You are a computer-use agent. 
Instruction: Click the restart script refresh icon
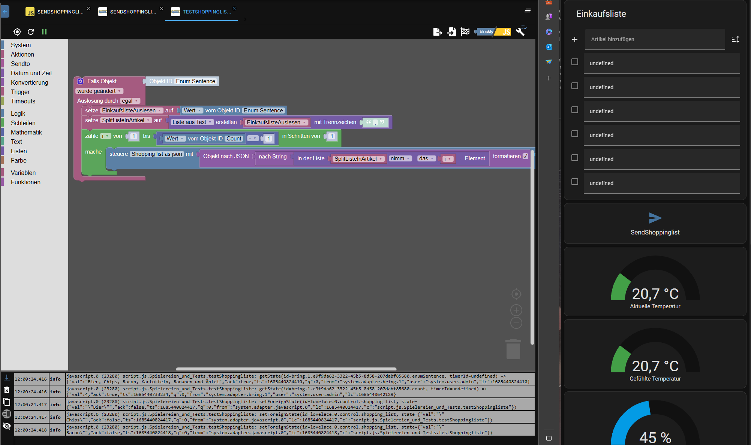tap(31, 32)
